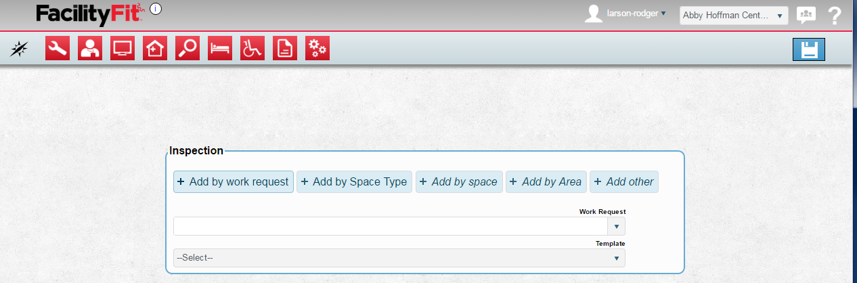Click the compass navigation icon
Viewport: 857px width, 283px height.
click(20, 48)
